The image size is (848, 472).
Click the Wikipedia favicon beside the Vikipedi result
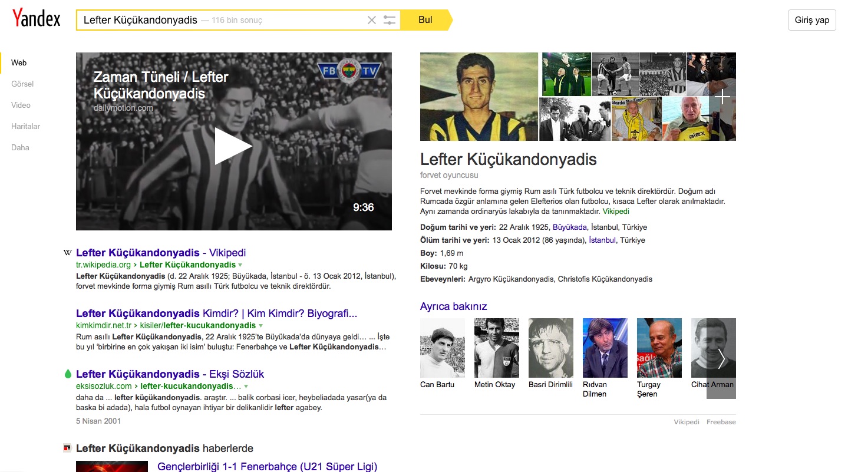coord(67,253)
